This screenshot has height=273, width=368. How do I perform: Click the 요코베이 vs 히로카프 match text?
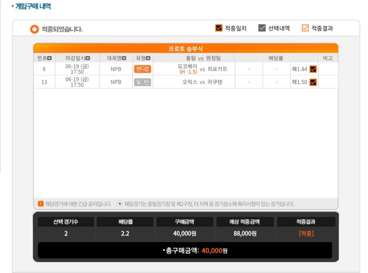[x=202, y=69]
